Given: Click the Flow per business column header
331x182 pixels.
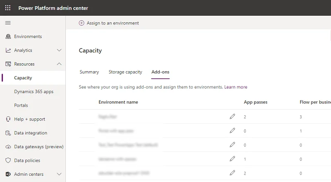Looking at the screenshot, I should click(x=315, y=102).
